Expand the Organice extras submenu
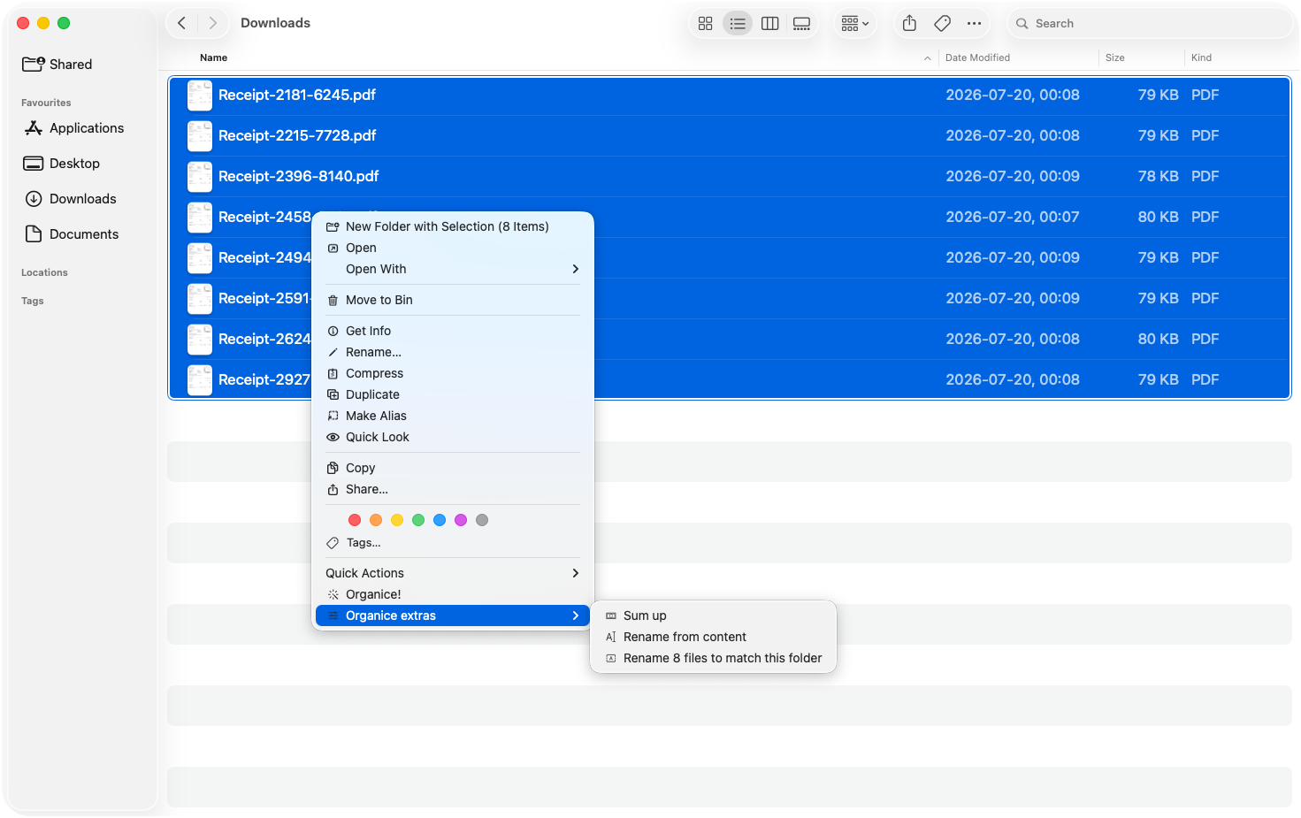The height and width of the screenshot is (818, 1301). coord(452,615)
